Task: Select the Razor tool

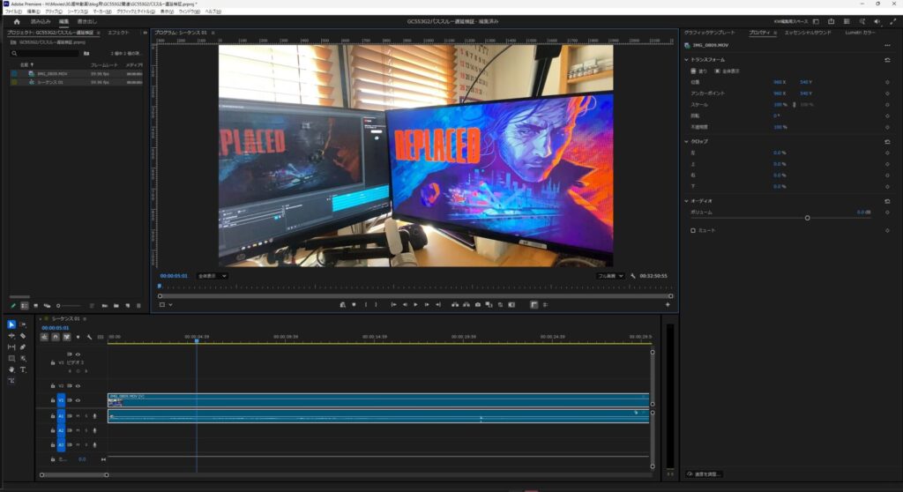Action: click(x=23, y=336)
